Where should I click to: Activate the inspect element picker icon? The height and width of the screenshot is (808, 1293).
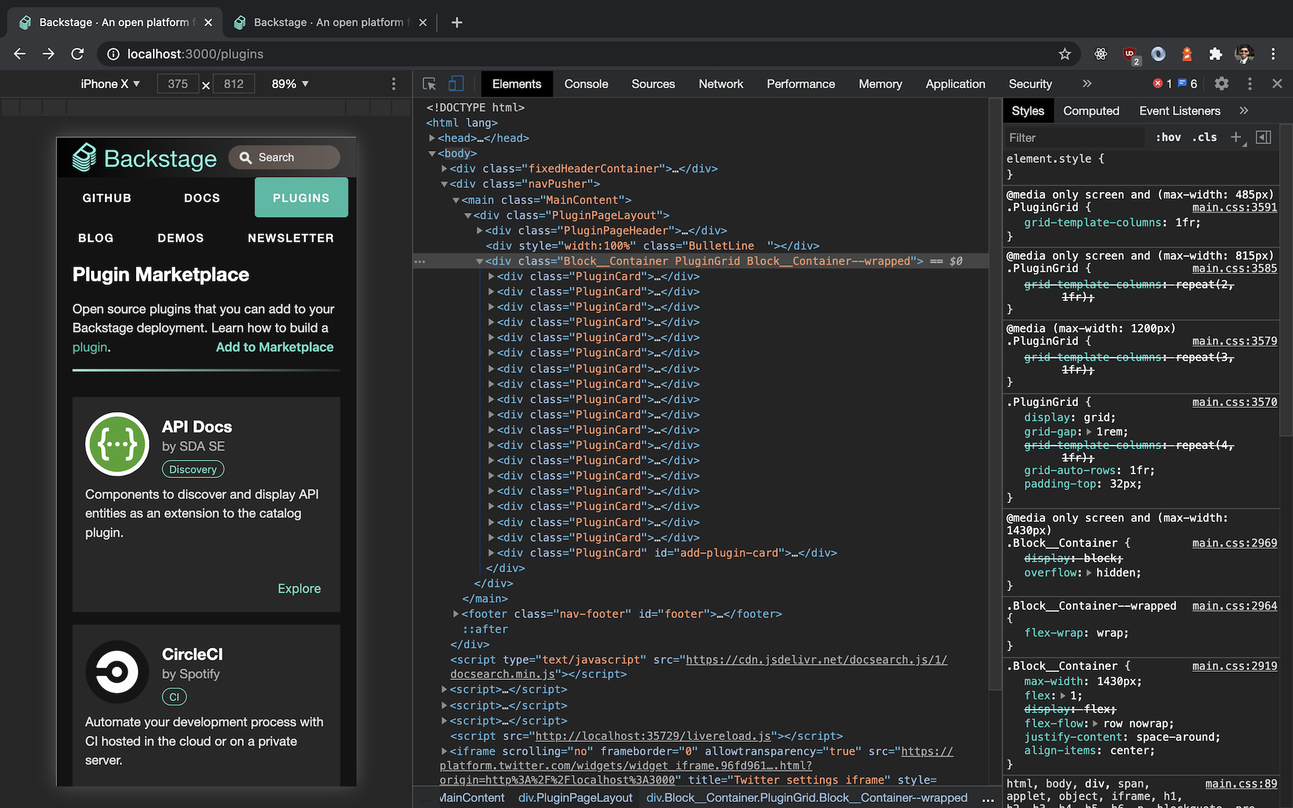pos(429,83)
